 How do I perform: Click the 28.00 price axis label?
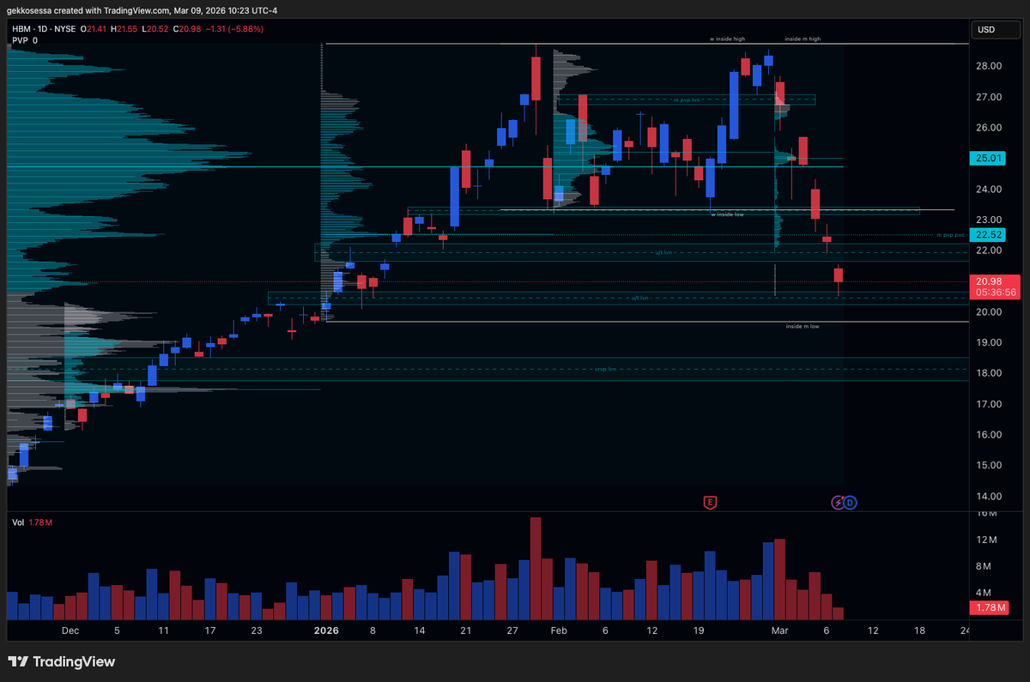[988, 66]
